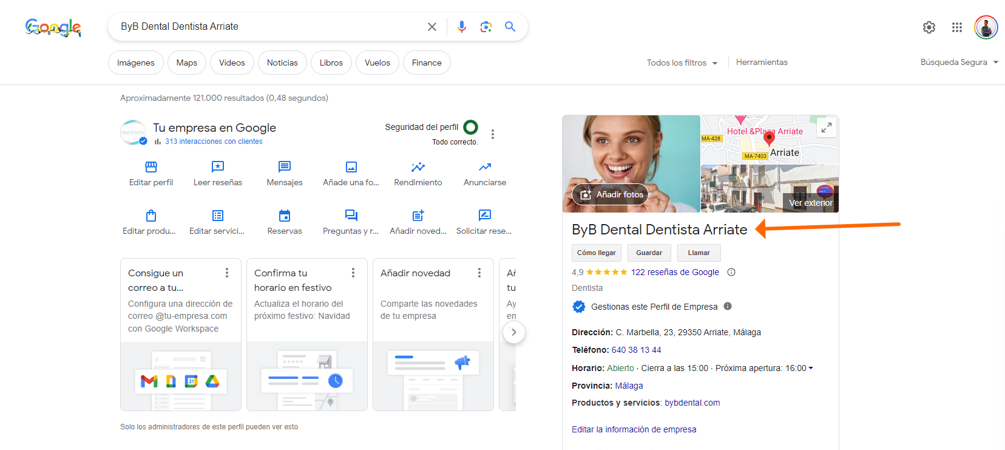Image resolution: width=1005 pixels, height=450 pixels.
Task: Open options on Confirma tu horario card
Action: (x=353, y=273)
